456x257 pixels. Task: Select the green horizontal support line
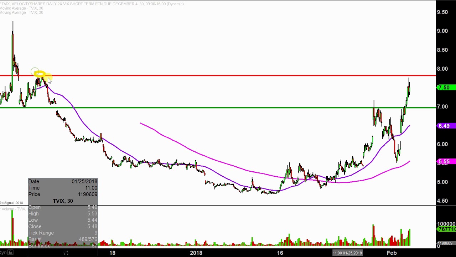click(x=218, y=107)
